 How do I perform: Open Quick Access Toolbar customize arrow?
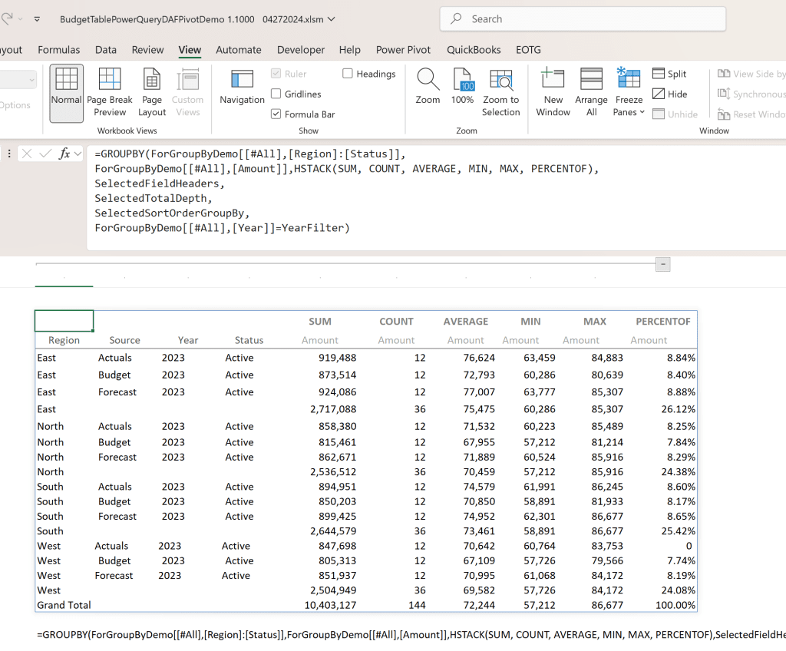[38, 18]
